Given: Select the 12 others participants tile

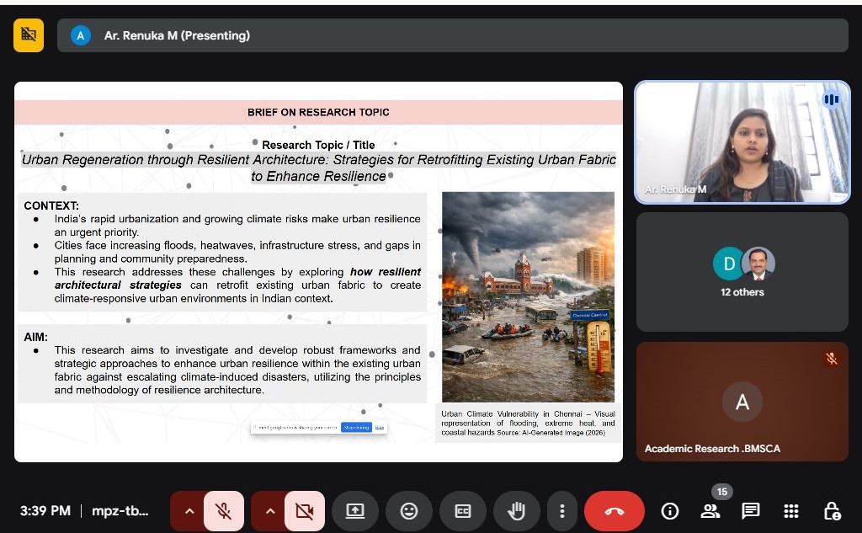Looking at the screenshot, I should 742,271.
